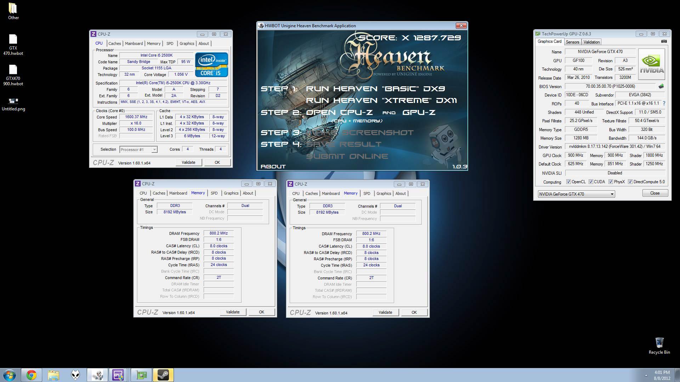Click the Alienware head taskbar icon
The width and height of the screenshot is (680, 382).
click(75, 375)
